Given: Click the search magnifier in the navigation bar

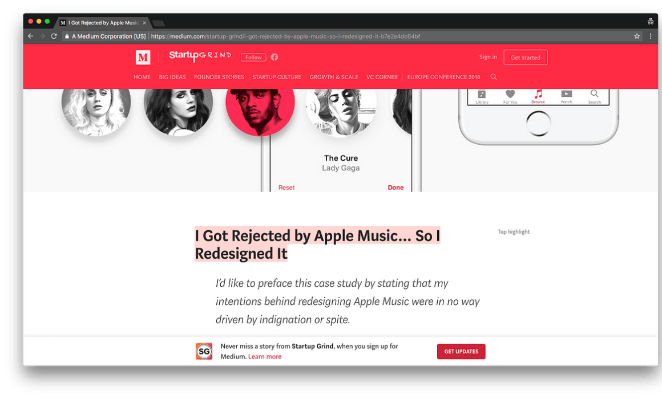Looking at the screenshot, I should click(494, 77).
